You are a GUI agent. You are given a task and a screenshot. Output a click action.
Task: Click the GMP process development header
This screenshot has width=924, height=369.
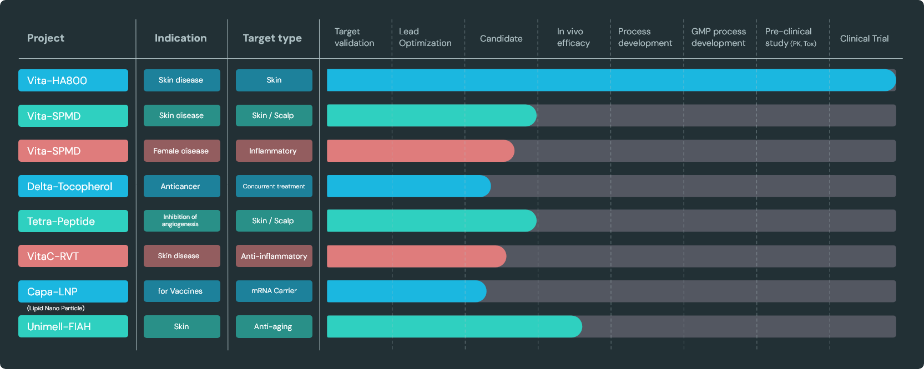pyautogui.click(x=718, y=37)
